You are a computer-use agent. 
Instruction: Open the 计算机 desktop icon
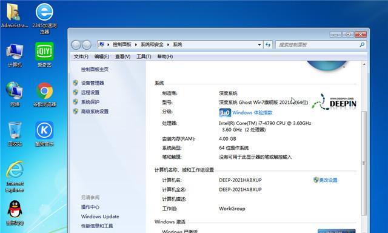click(15, 55)
